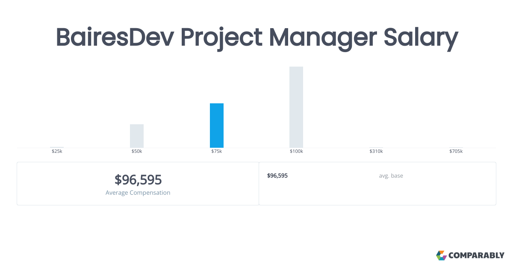Select the base of the blue $75k bar

point(217,145)
